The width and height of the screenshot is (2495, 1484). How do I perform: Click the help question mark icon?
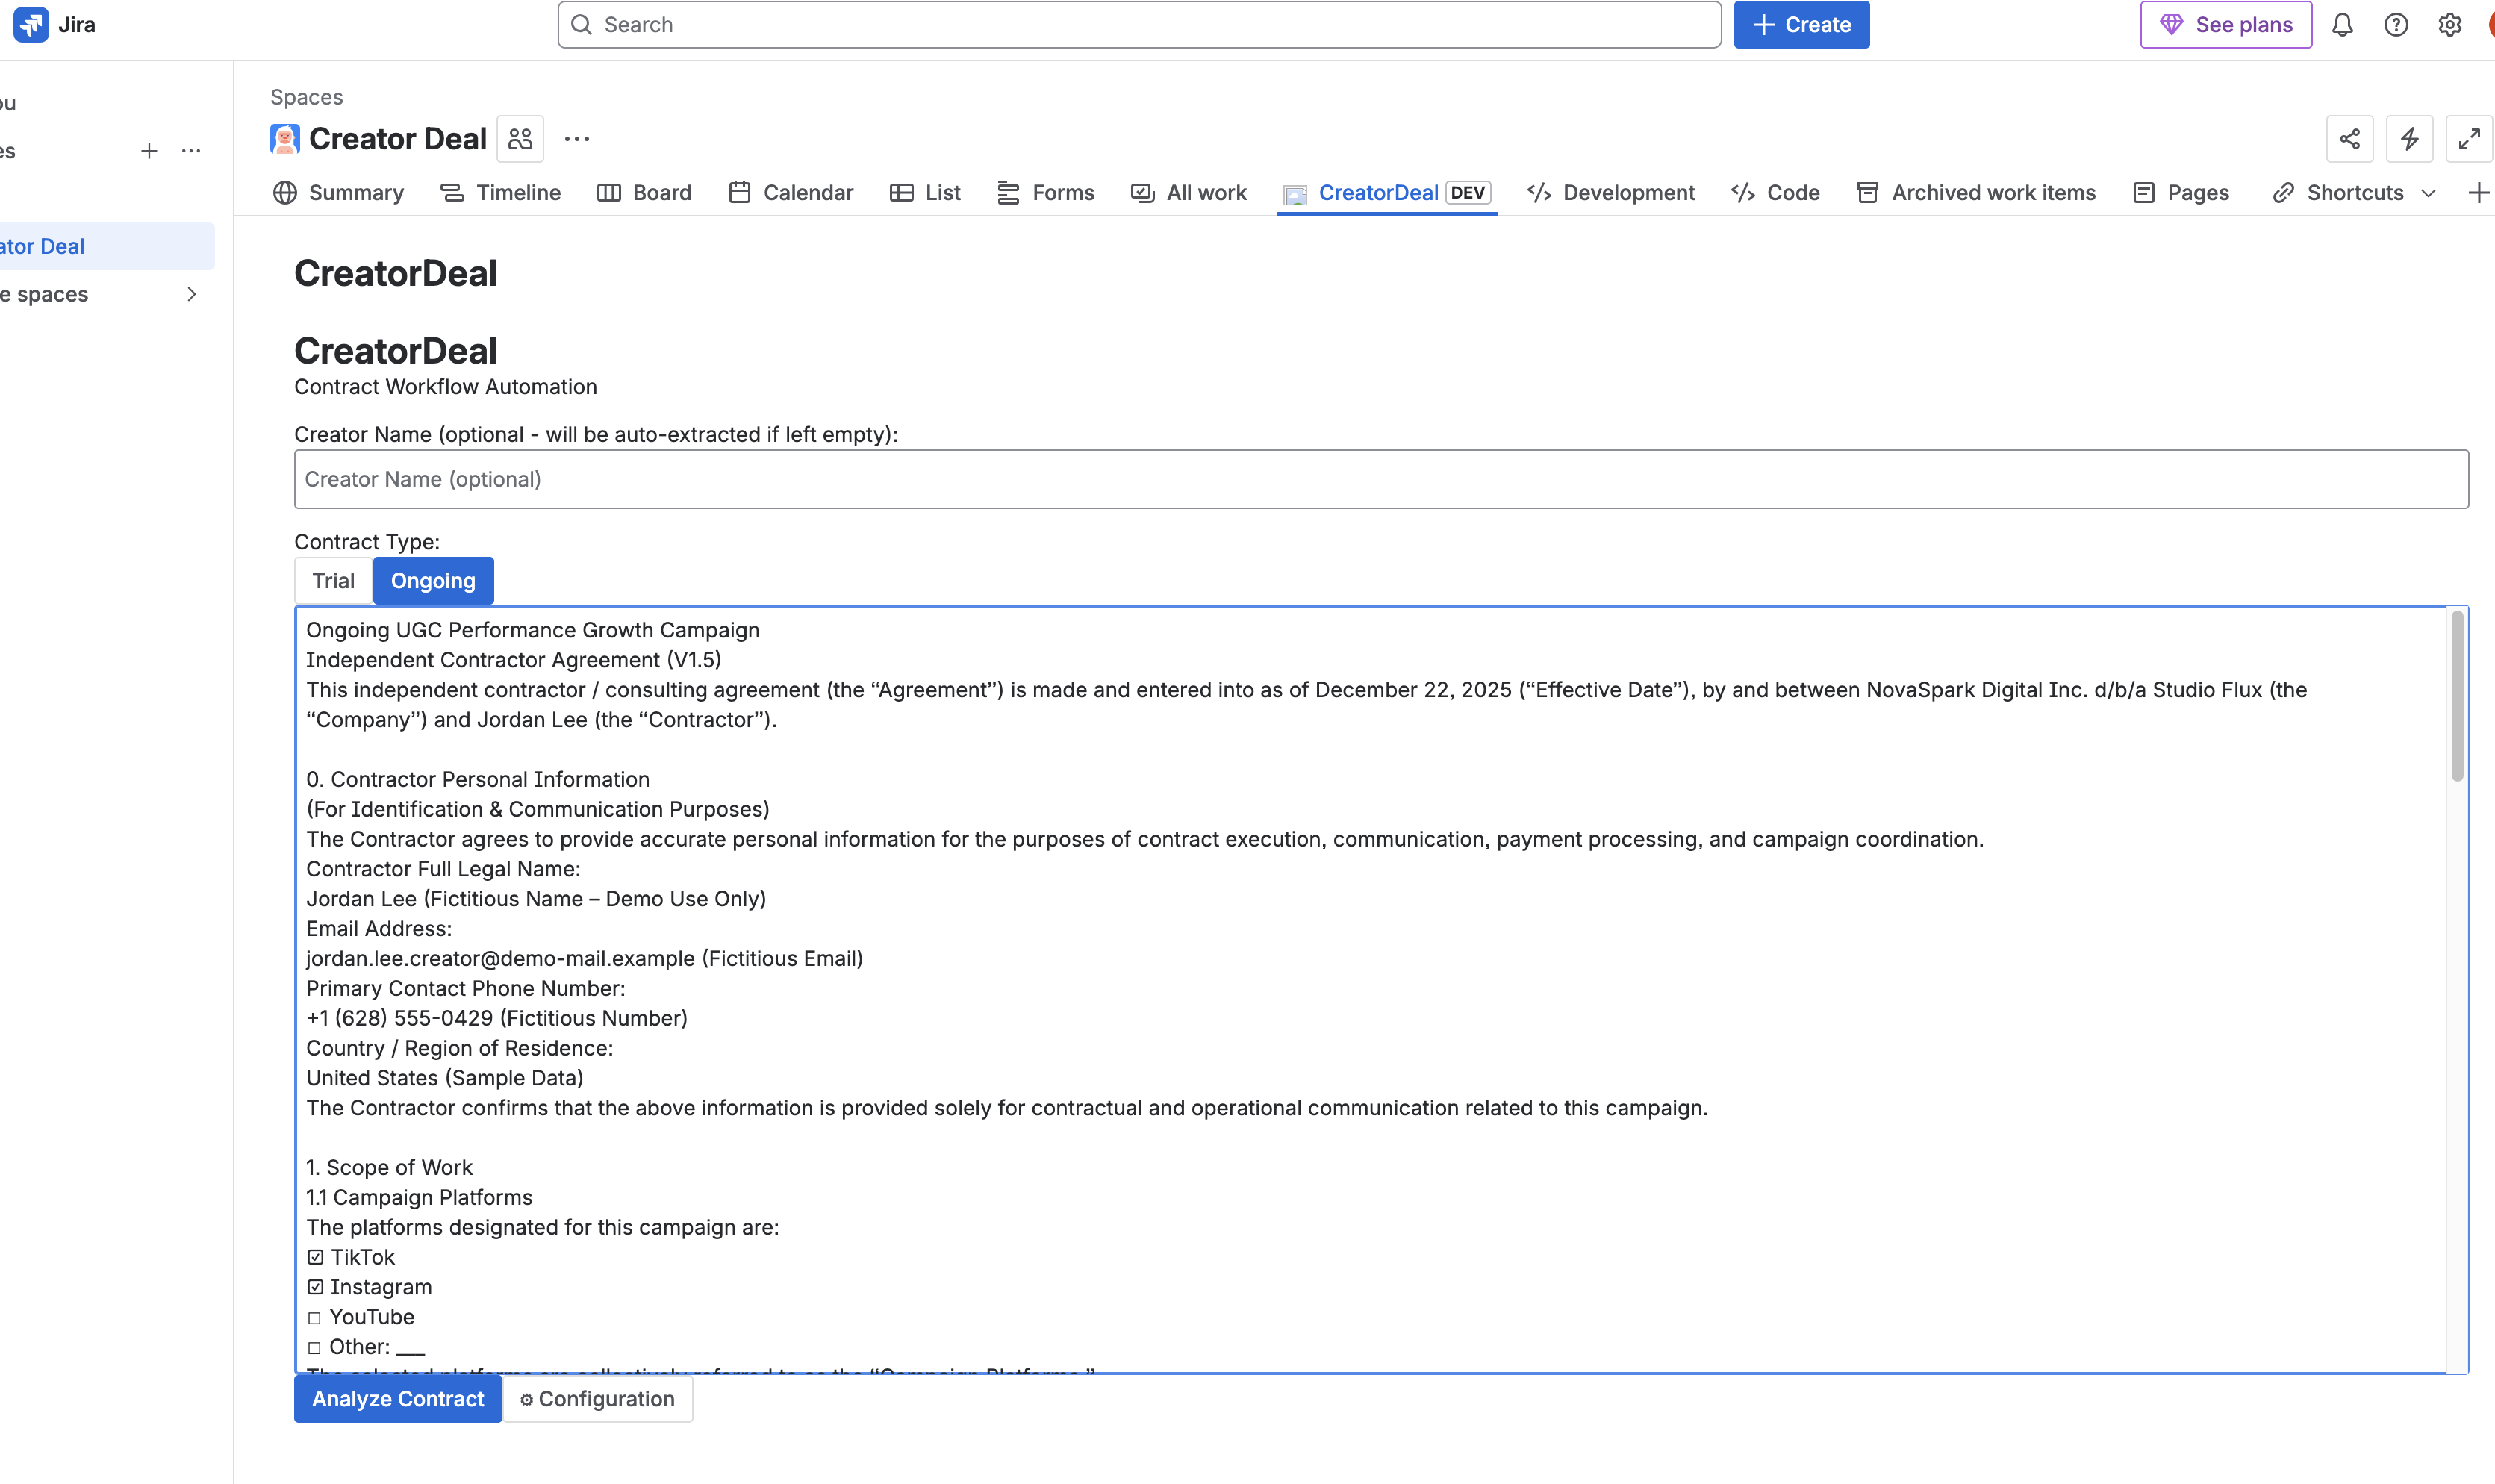pyautogui.click(x=2396, y=25)
